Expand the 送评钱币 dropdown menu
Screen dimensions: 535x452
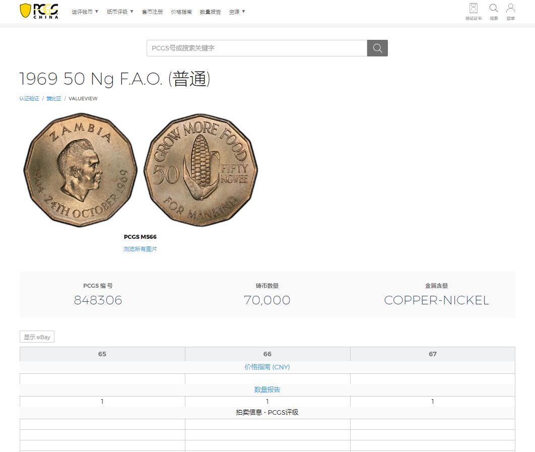85,12
